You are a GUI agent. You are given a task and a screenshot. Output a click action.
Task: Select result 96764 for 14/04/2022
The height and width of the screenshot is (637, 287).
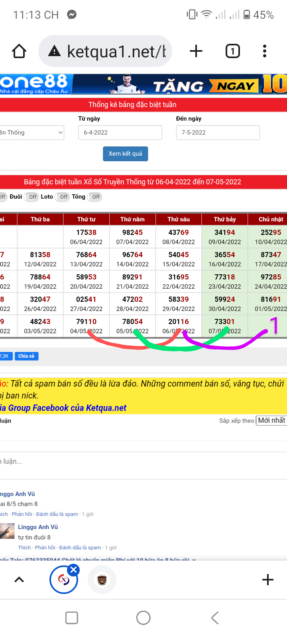click(x=133, y=255)
